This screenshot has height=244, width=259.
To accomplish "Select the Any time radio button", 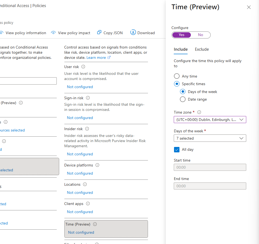I will (x=177, y=76).
